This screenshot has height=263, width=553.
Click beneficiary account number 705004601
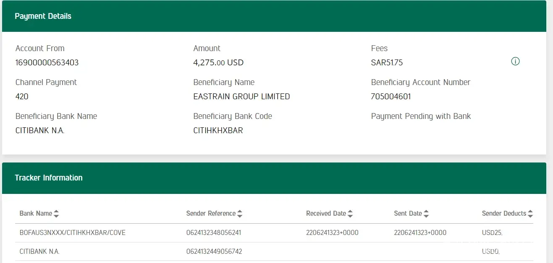(391, 97)
